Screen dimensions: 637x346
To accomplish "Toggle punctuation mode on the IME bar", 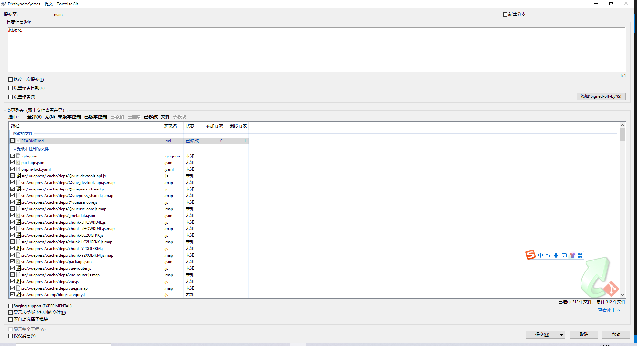I will tap(548, 255).
